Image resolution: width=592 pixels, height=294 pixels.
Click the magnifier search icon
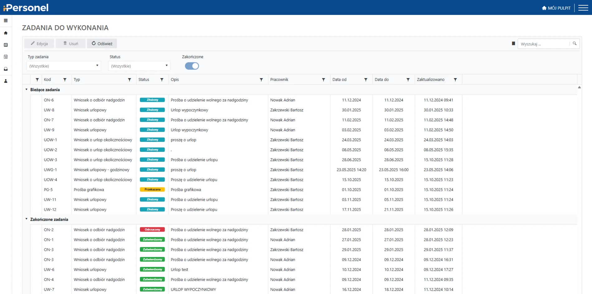click(x=575, y=44)
